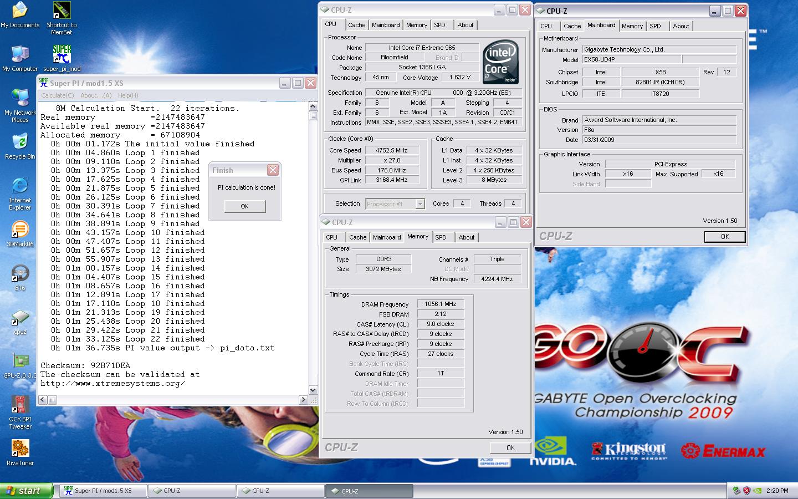Switch to first CPU-Z taskbar button
Image resolution: width=798 pixels, height=499 pixels.
[192, 491]
